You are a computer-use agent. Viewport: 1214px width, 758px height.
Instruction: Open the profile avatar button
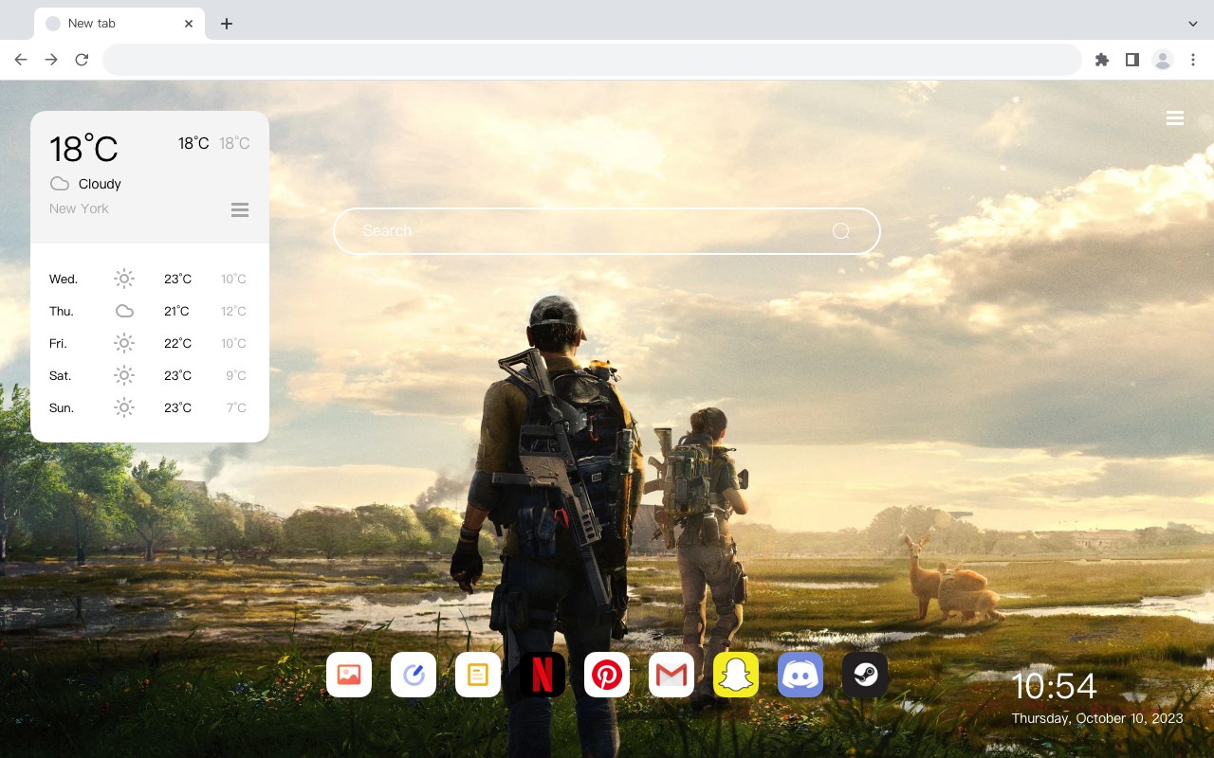(1163, 60)
